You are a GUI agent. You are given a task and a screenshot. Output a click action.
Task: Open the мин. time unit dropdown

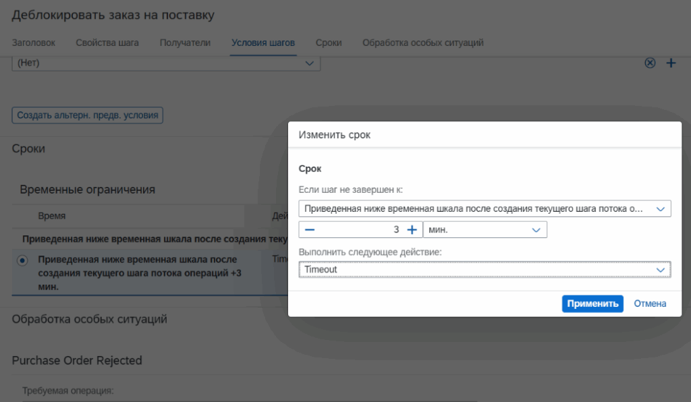[x=485, y=230]
